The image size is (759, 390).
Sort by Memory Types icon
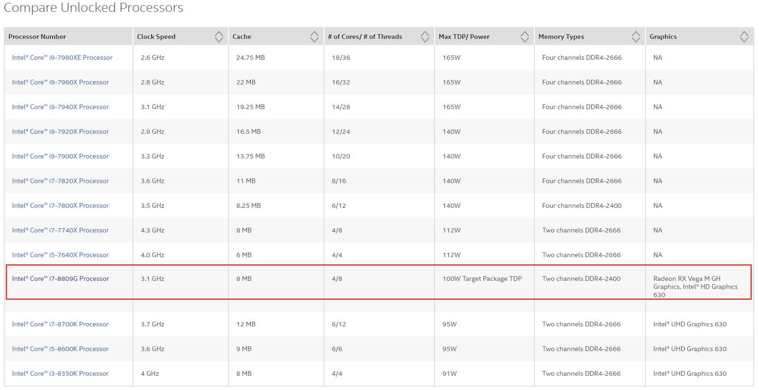pos(636,37)
